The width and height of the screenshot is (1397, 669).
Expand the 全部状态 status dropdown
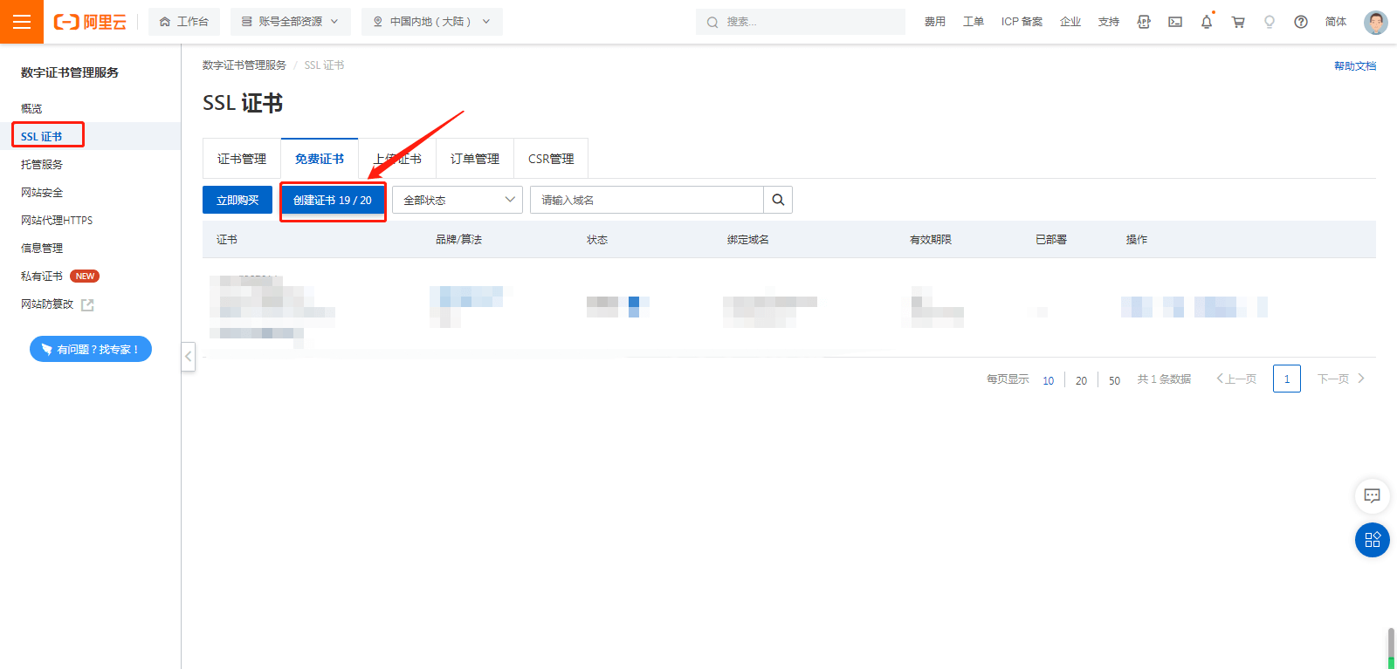click(458, 200)
